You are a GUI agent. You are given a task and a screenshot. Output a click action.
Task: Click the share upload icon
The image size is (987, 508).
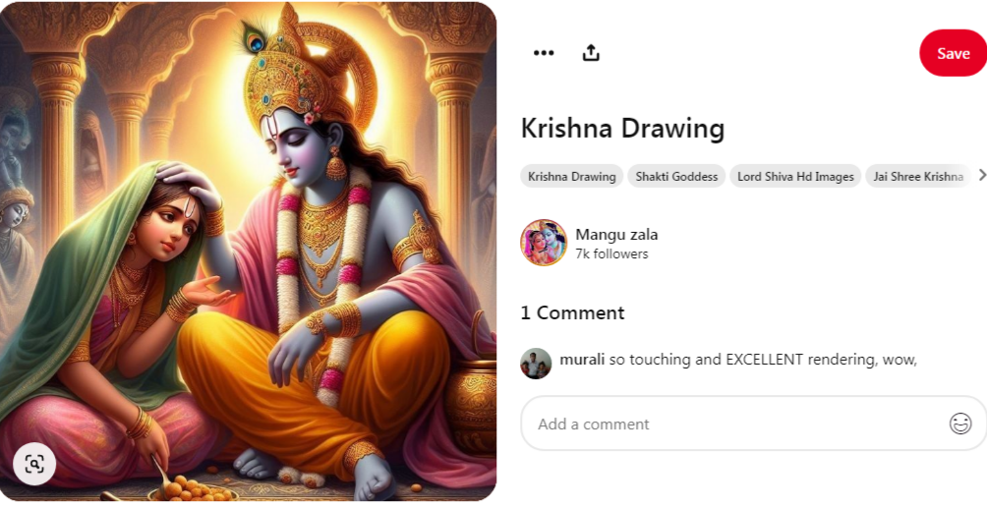(591, 53)
